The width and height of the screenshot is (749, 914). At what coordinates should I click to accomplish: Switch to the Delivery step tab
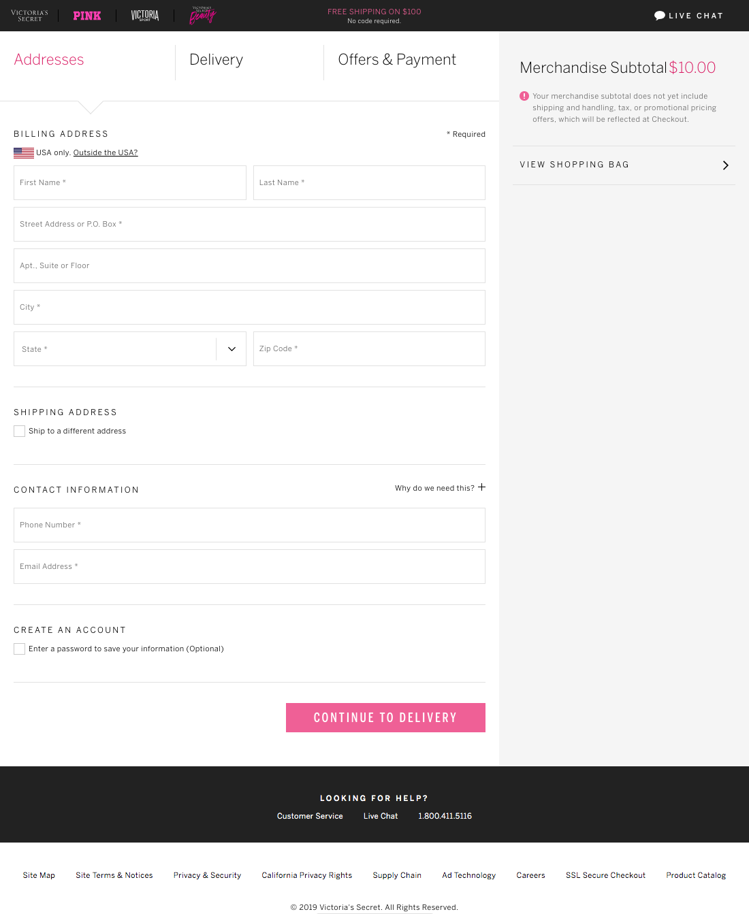216,60
